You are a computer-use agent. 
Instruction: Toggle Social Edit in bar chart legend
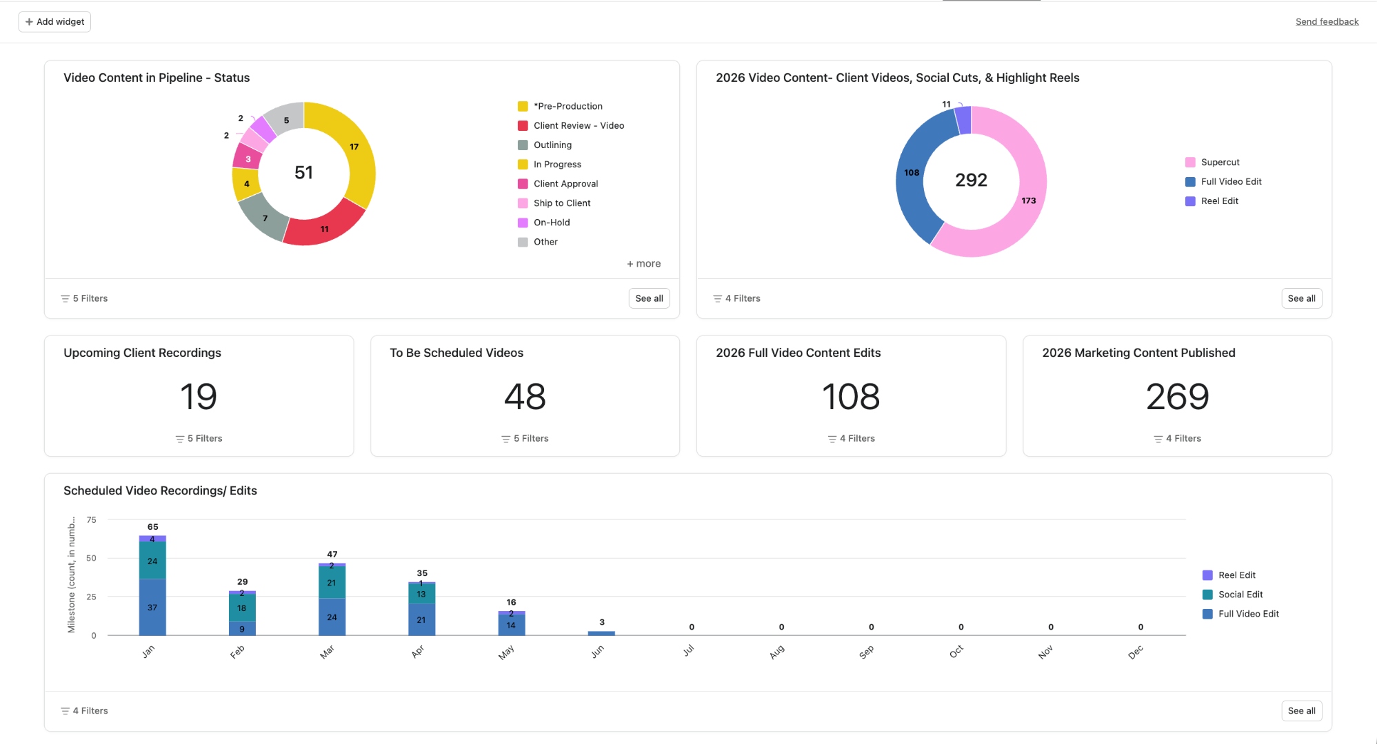(1238, 594)
